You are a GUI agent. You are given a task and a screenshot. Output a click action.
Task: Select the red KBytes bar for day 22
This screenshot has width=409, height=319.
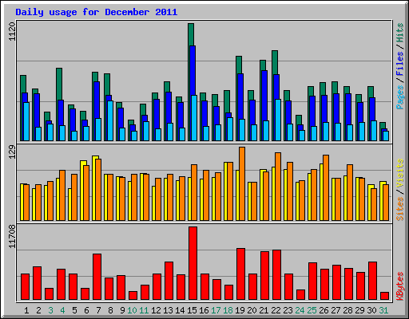[x=277, y=275]
